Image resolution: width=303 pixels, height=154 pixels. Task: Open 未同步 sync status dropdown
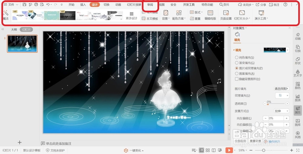pyautogui.click(x=246, y=5)
